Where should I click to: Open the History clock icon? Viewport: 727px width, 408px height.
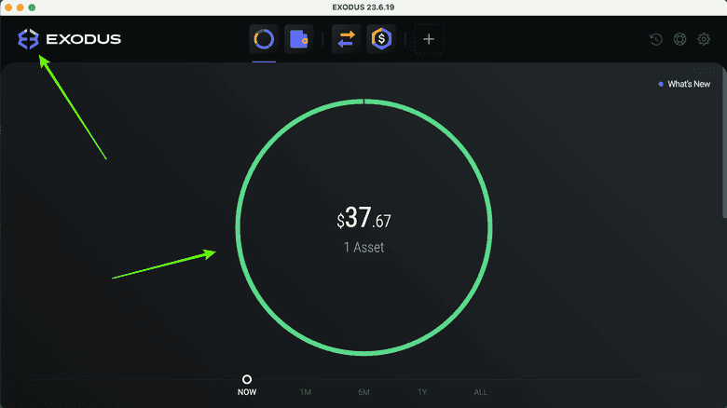(x=656, y=39)
